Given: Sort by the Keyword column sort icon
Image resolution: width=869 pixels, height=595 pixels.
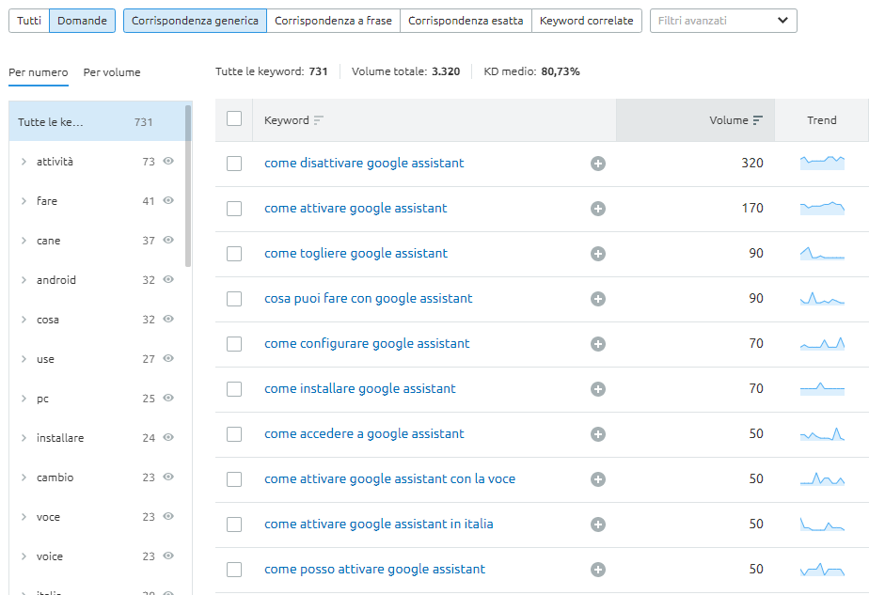Looking at the screenshot, I should click(x=318, y=120).
